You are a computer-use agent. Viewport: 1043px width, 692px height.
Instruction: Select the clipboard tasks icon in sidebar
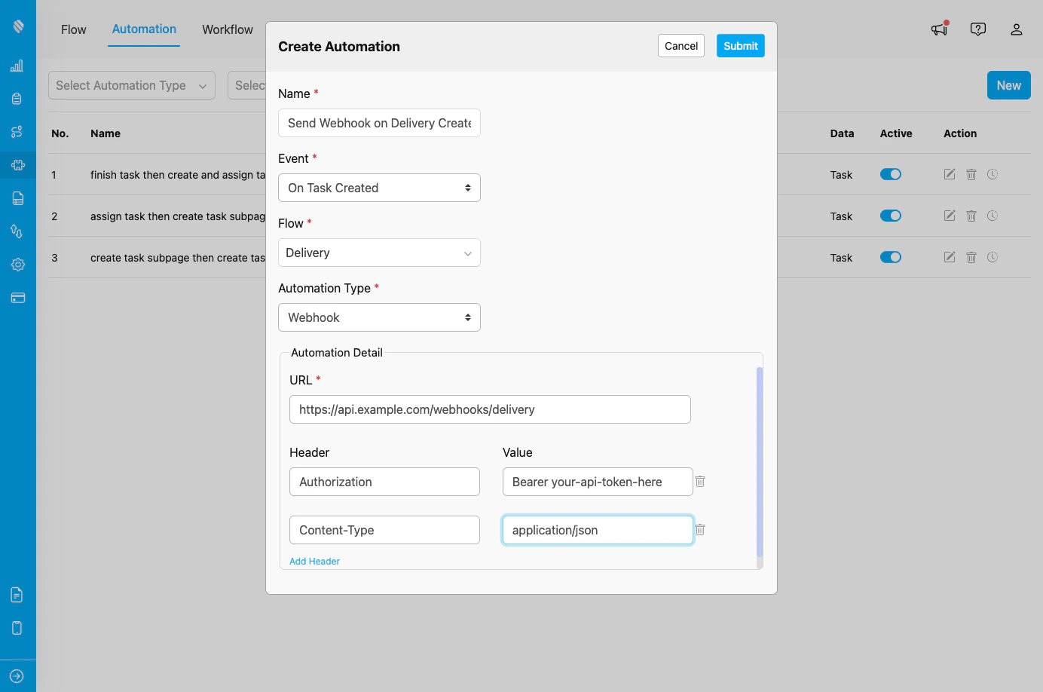pos(17,98)
